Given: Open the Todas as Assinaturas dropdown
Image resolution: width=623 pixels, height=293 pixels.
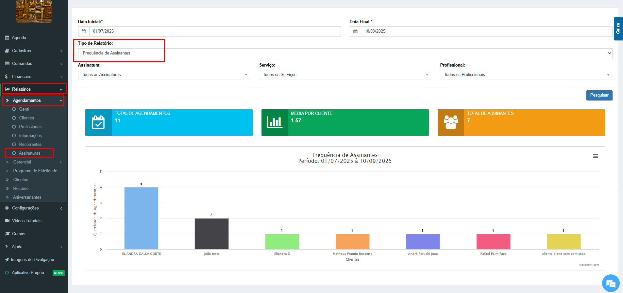Looking at the screenshot, I should pos(164,75).
